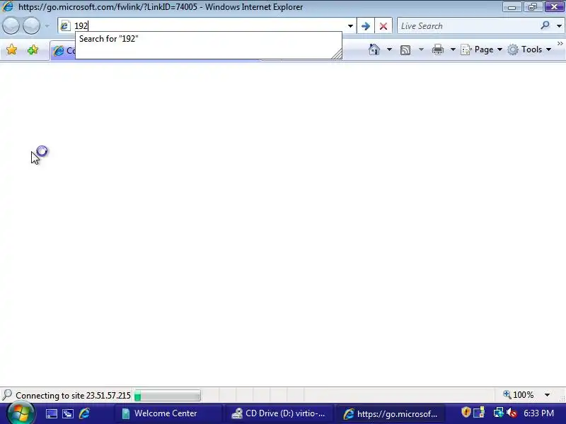Screen dimensions: 566x424
Task: Stop loading with the red X button
Action: pyautogui.click(x=383, y=26)
